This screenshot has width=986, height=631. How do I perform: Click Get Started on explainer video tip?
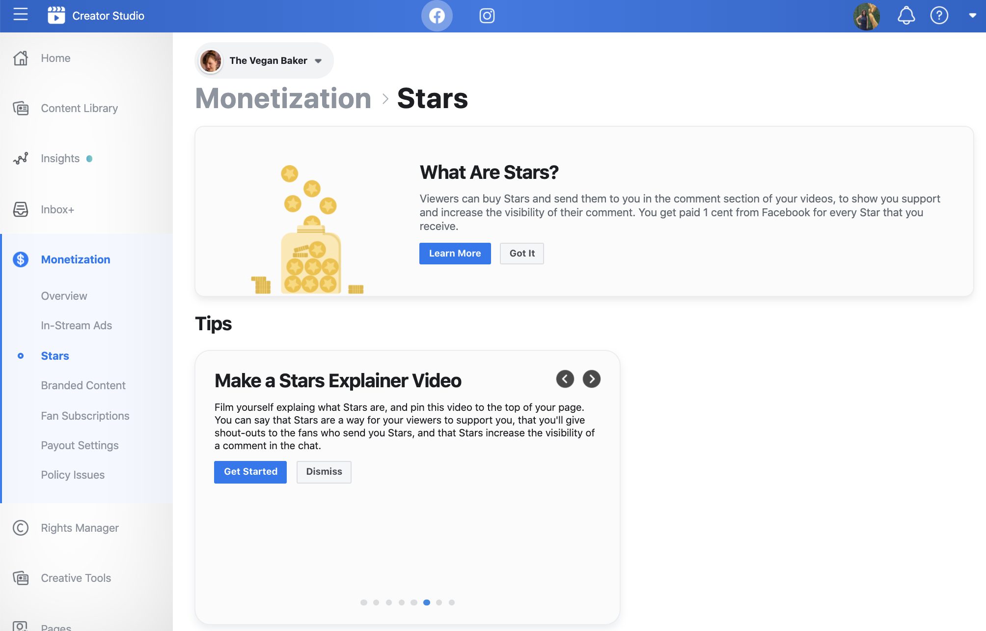(250, 472)
